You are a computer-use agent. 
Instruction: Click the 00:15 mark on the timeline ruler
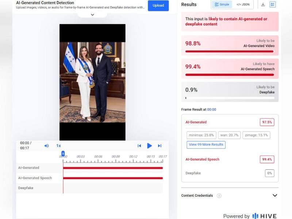point(151,157)
